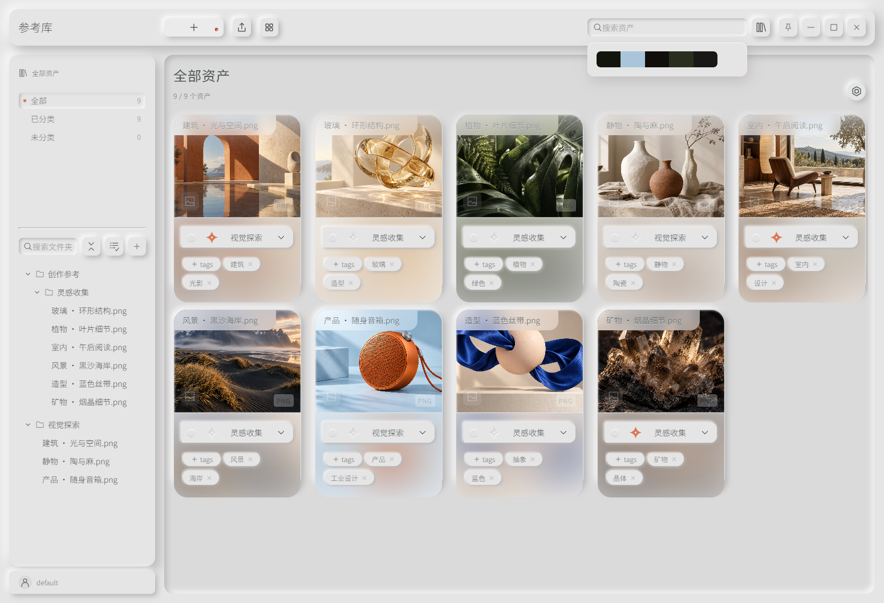Click the 搜索资产 search field
Viewport: 884px width, 603px height.
[667, 27]
